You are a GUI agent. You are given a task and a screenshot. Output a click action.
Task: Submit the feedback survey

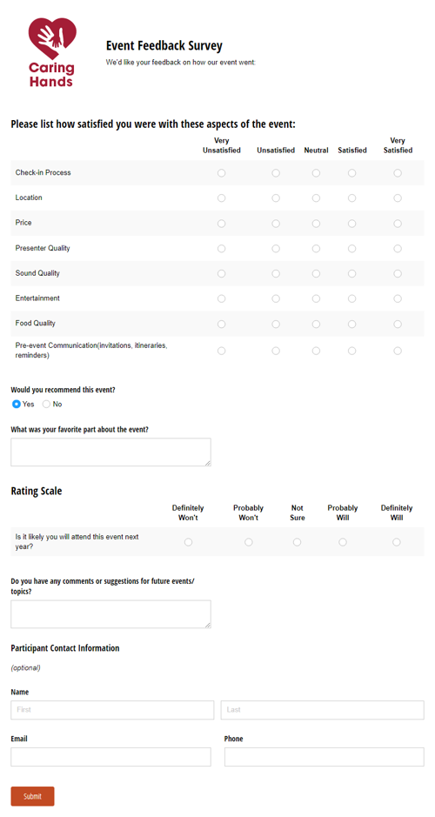pos(32,796)
